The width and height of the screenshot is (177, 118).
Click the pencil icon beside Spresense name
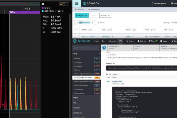click(112, 37)
